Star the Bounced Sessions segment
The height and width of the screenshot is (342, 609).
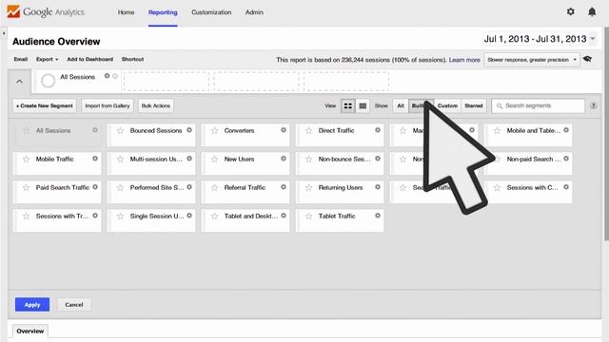coord(121,131)
